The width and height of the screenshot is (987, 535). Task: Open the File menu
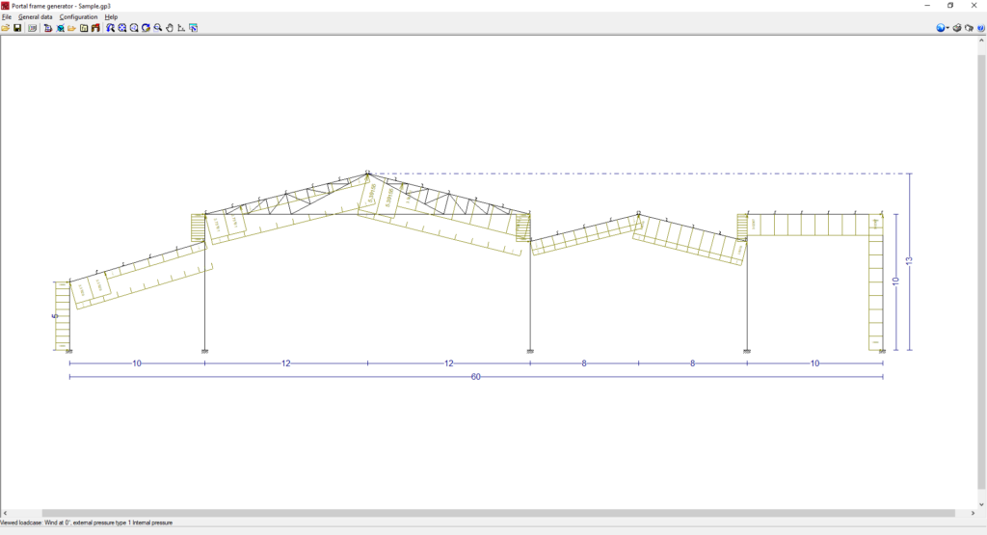click(7, 17)
